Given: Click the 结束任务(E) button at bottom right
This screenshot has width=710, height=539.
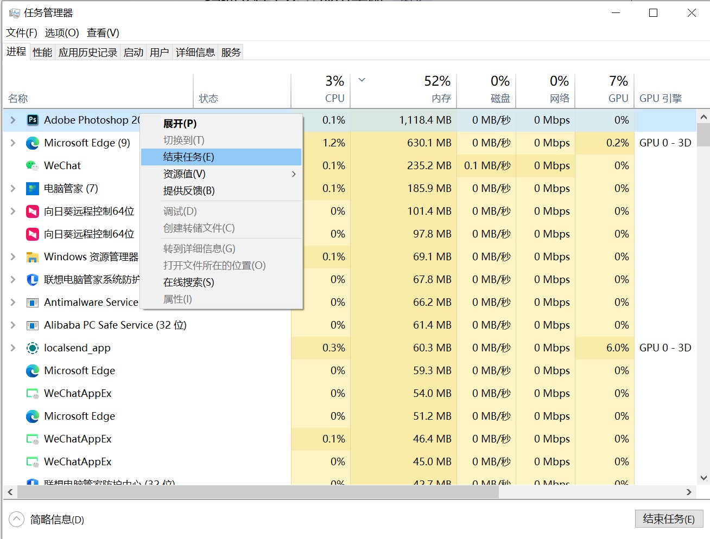Looking at the screenshot, I should point(669,518).
